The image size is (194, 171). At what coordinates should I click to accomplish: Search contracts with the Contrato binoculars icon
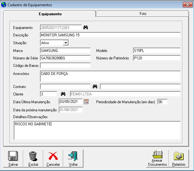coord(95,86)
